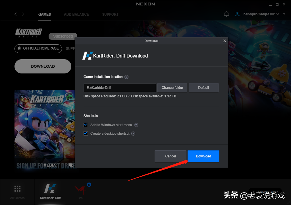Open the SUPPORT tab
This screenshot has height=205, width=291.
pyautogui.click(x=110, y=14)
